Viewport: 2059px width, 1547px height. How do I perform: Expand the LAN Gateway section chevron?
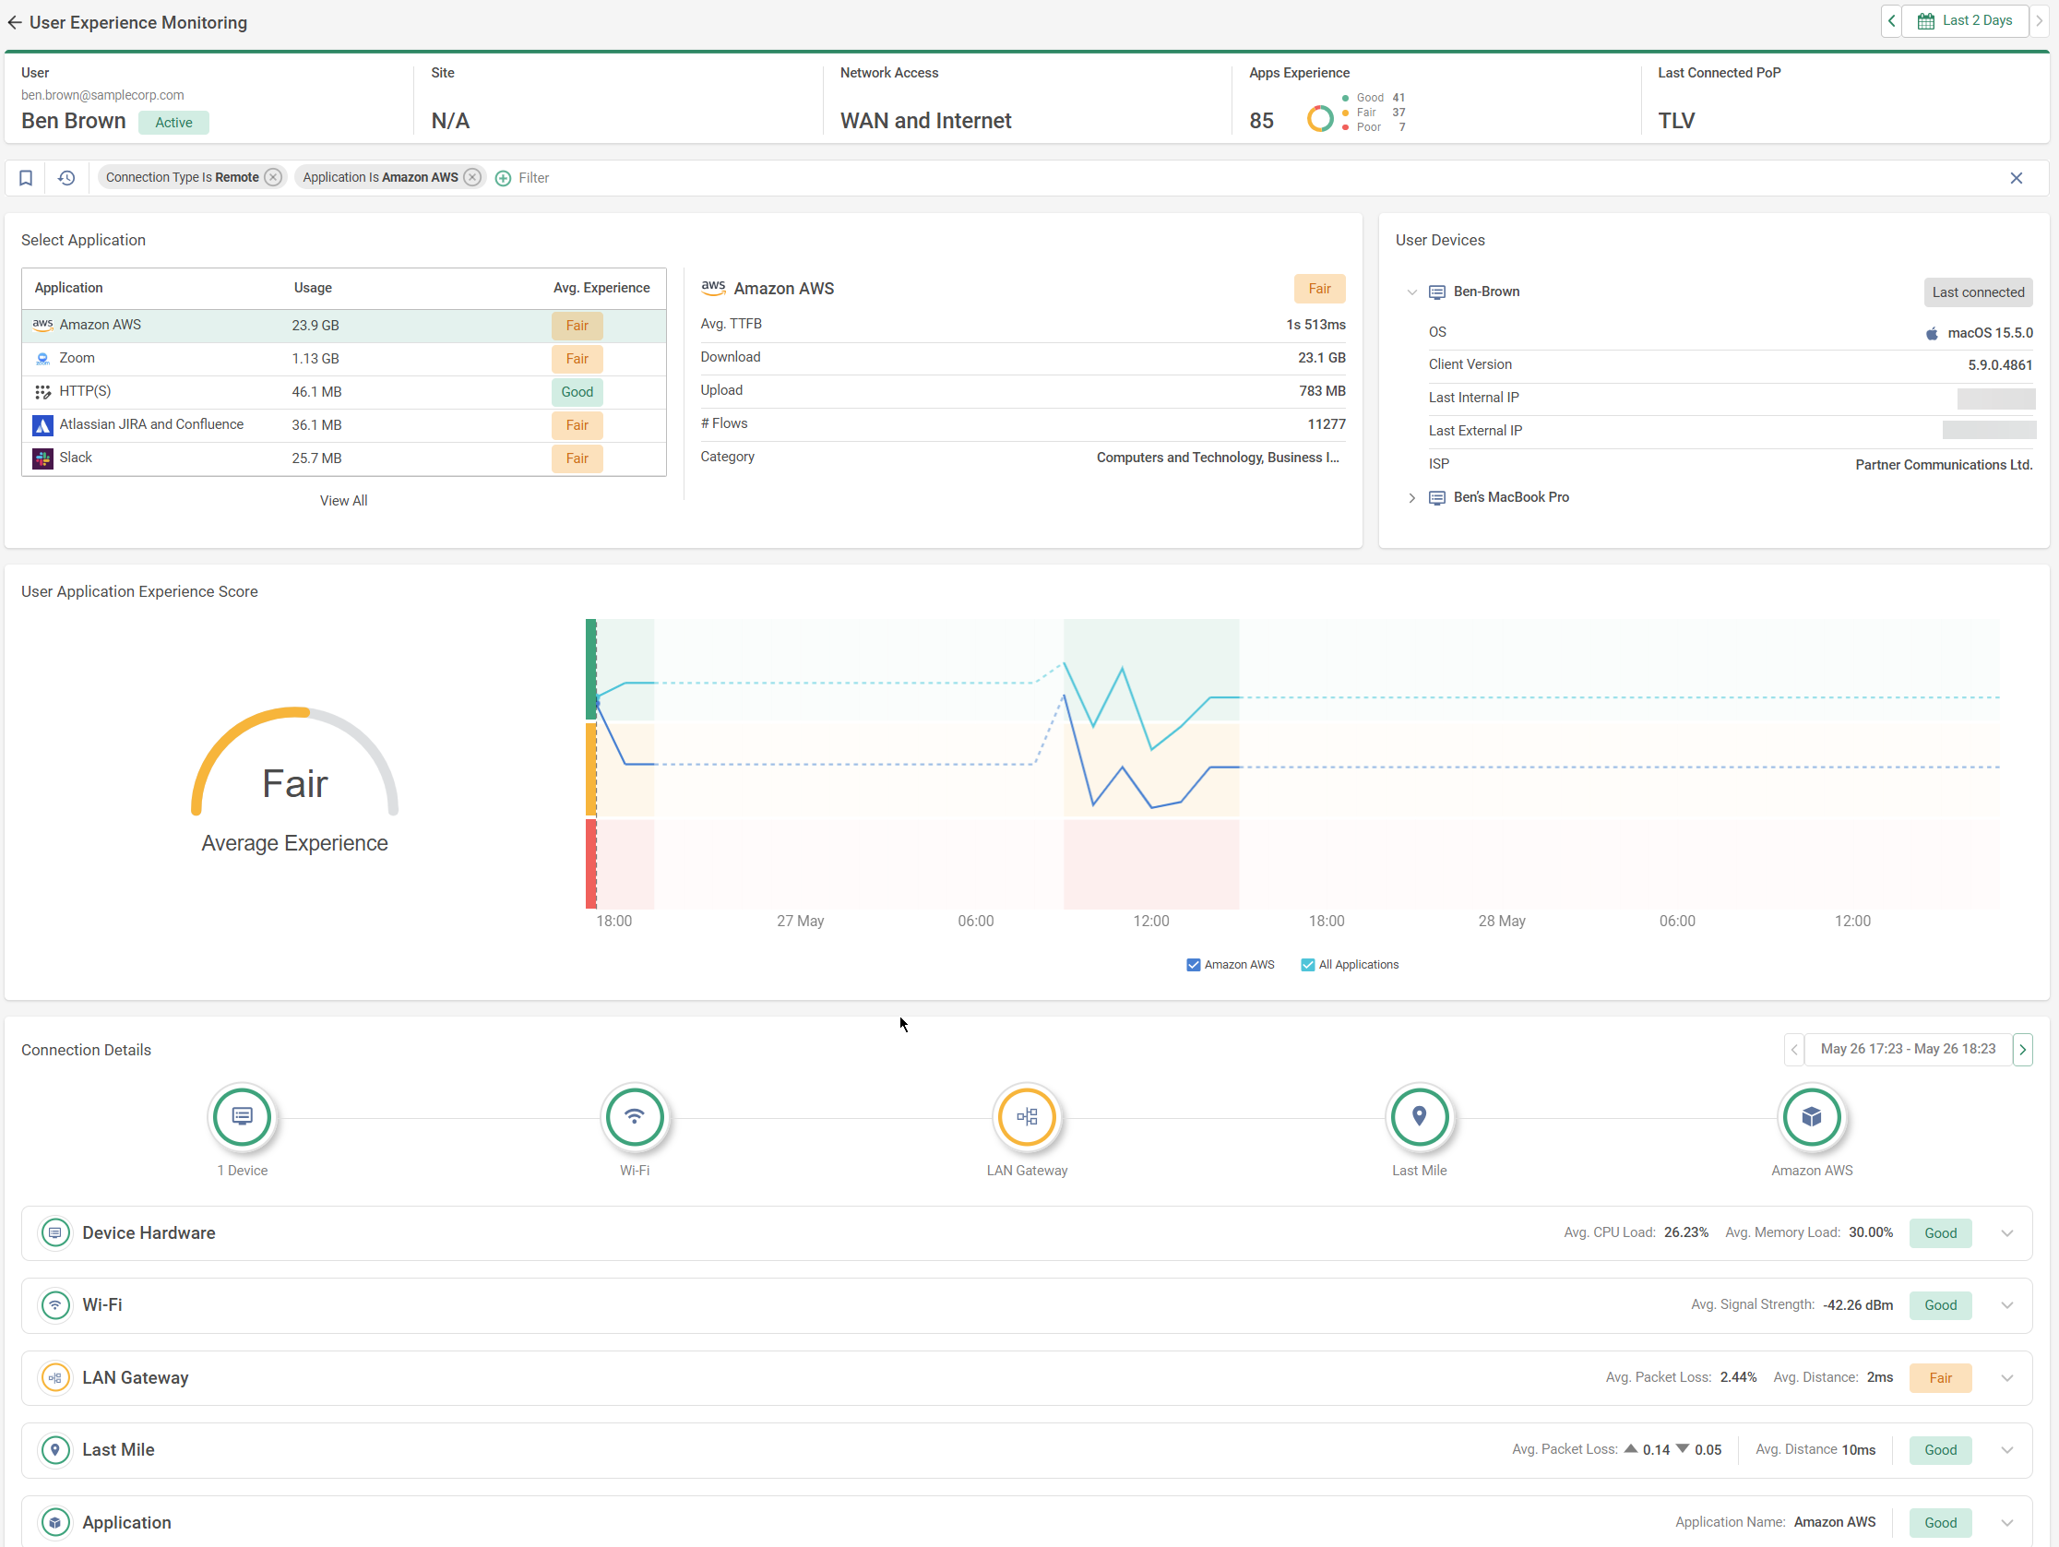tap(2006, 1378)
